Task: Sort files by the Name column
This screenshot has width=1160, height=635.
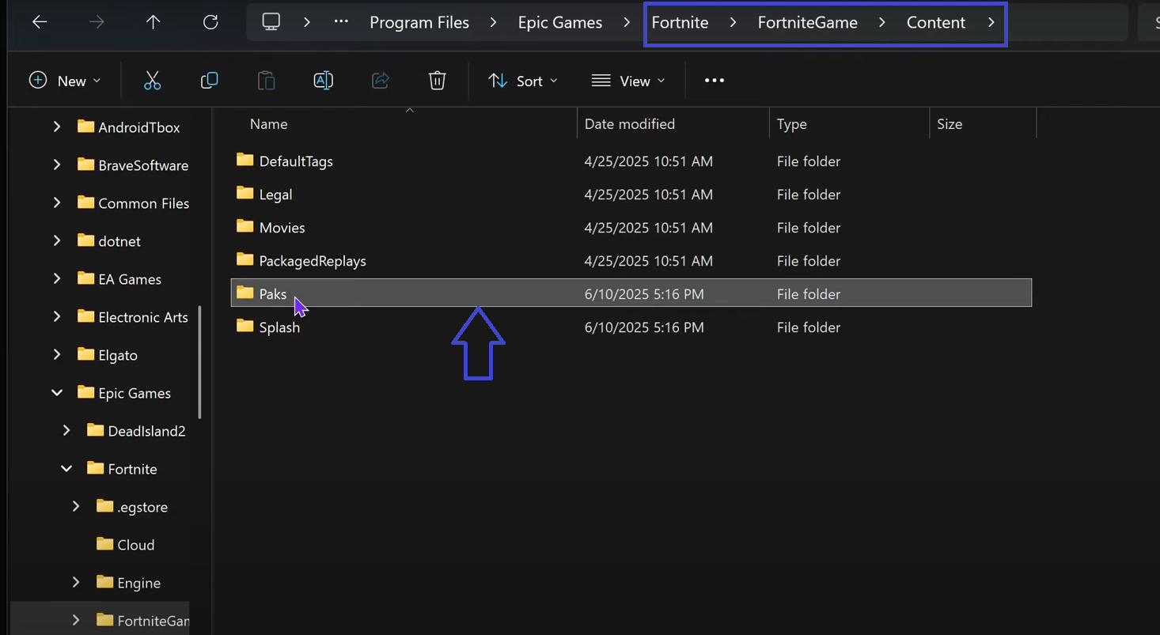Action: (268, 123)
